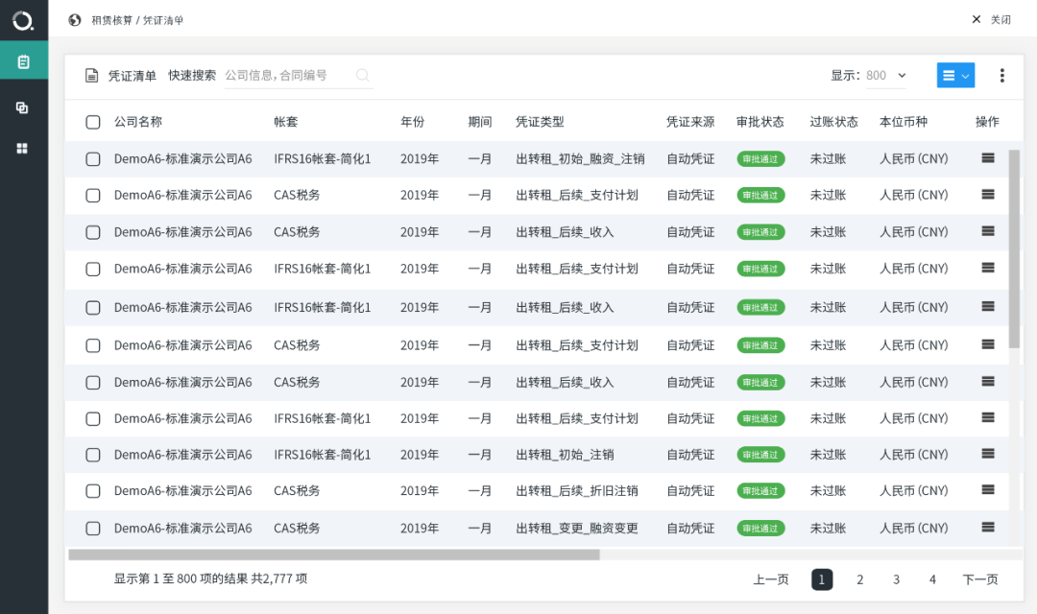
Task: Open the action menu for the 出转租_初始_注销 row
Action: click(x=987, y=454)
